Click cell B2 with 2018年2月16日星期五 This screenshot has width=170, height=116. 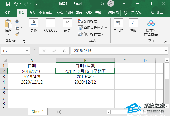point(85,71)
